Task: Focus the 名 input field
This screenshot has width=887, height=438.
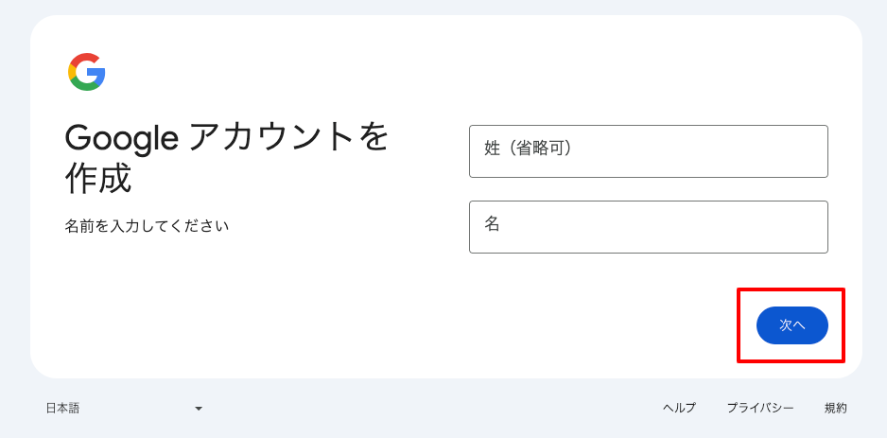Action: click(649, 227)
